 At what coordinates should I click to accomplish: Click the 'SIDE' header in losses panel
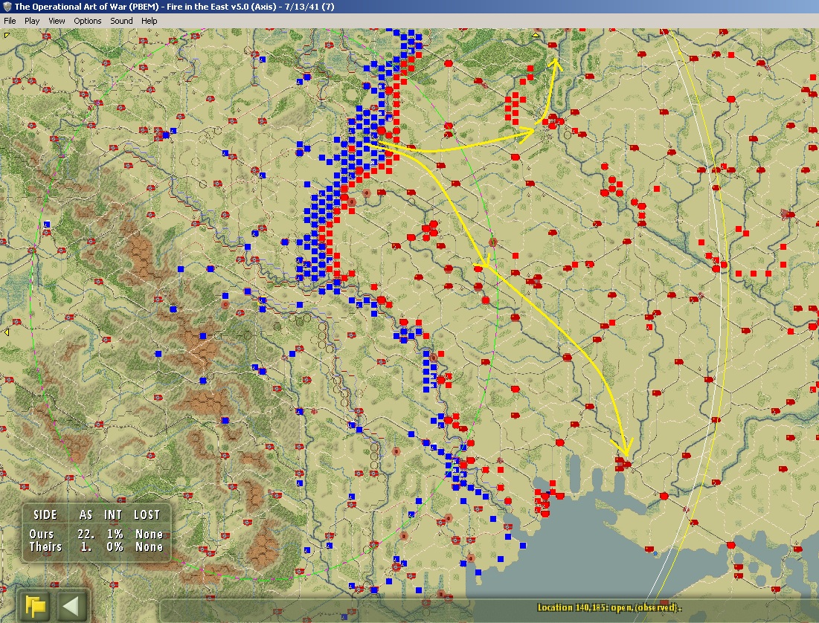click(x=45, y=515)
